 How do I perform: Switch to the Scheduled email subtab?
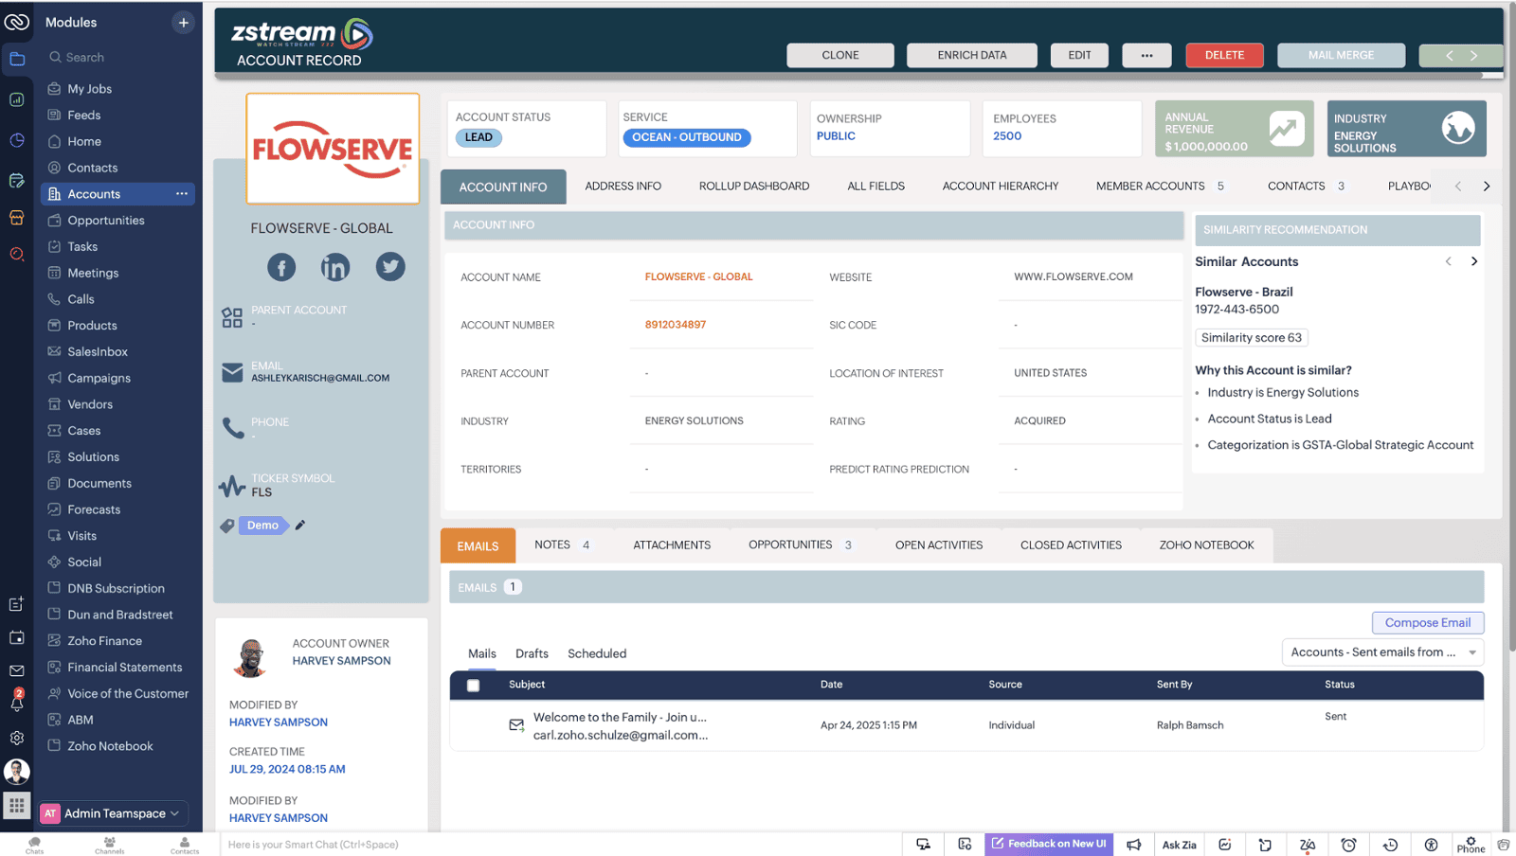(x=597, y=654)
